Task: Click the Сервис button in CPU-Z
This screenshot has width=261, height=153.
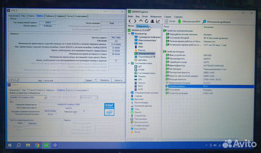Action: 88,80
